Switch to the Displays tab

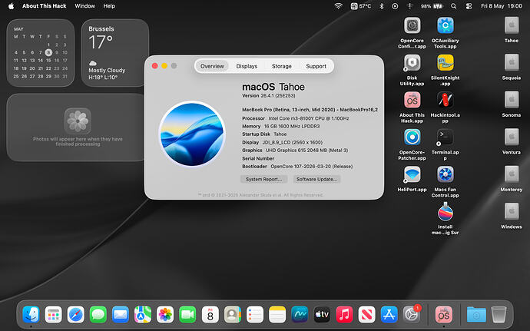[x=247, y=66]
